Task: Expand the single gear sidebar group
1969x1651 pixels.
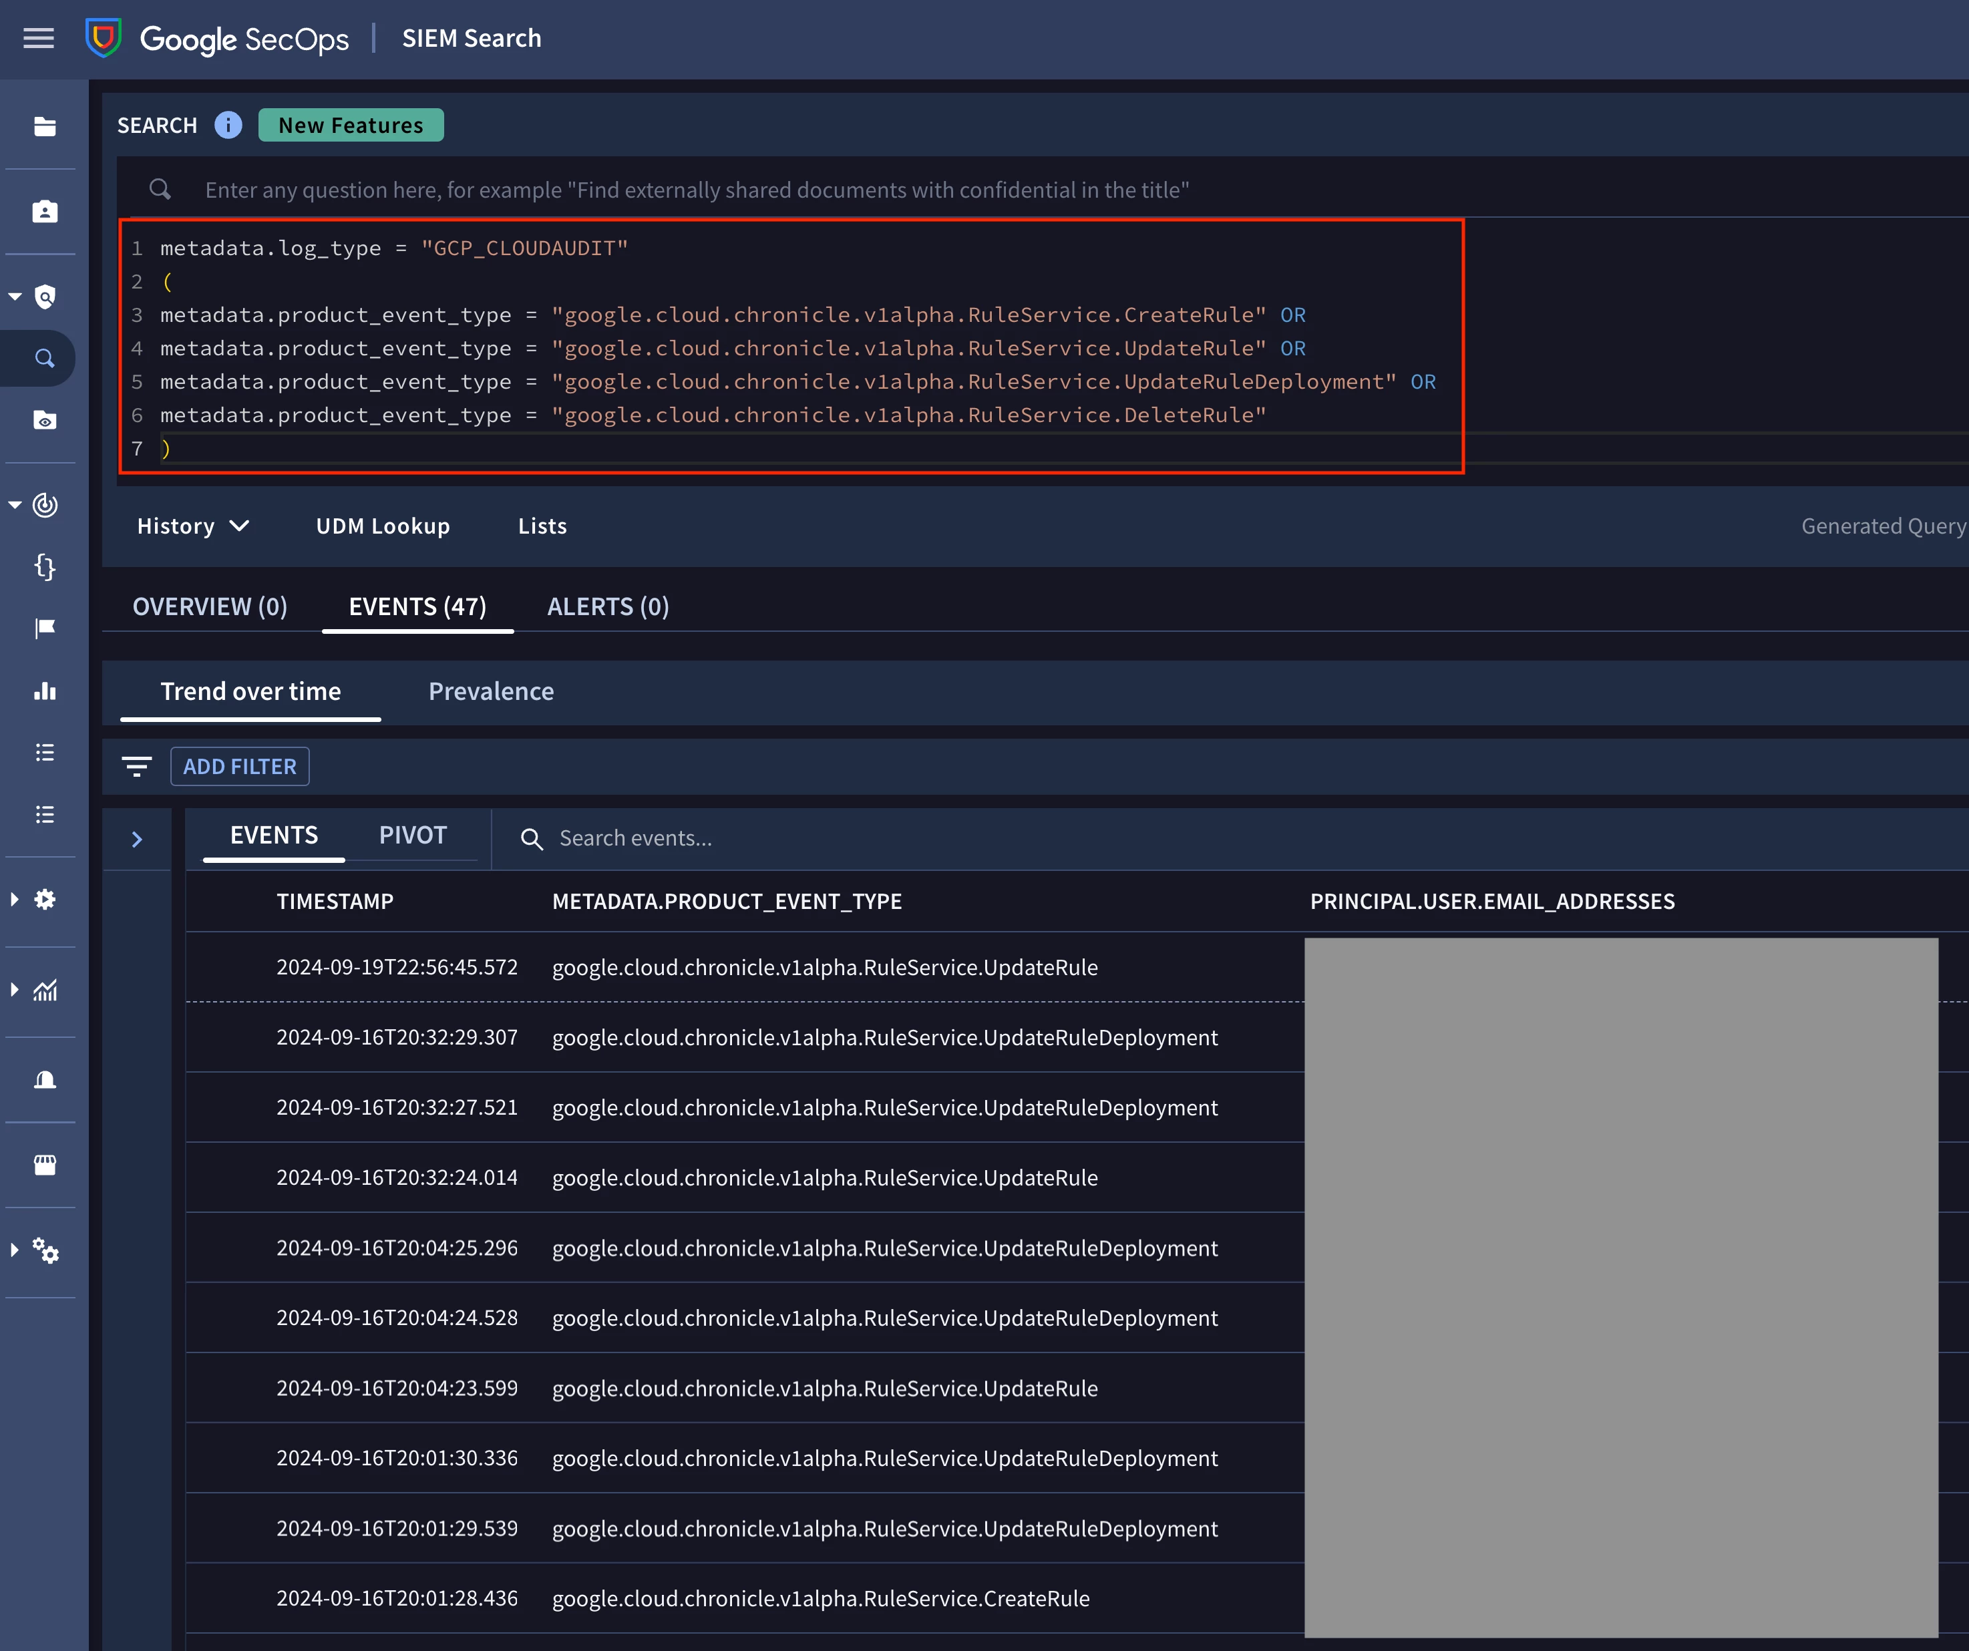Action: pos(14,900)
